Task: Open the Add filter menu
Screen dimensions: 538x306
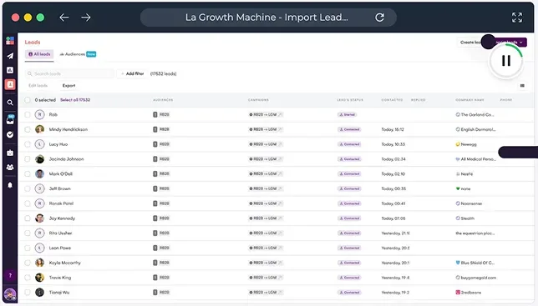Action: (x=132, y=73)
